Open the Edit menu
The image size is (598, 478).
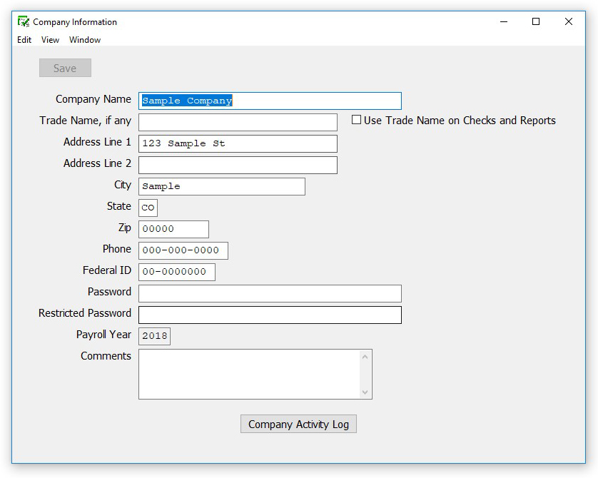point(24,40)
